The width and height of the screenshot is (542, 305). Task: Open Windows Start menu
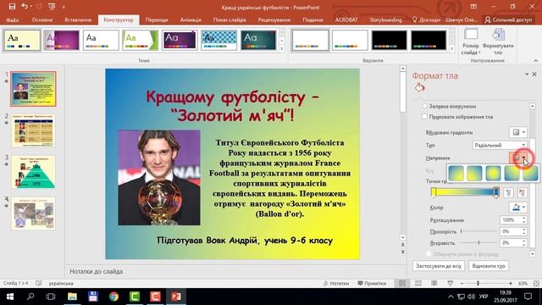point(10,297)
